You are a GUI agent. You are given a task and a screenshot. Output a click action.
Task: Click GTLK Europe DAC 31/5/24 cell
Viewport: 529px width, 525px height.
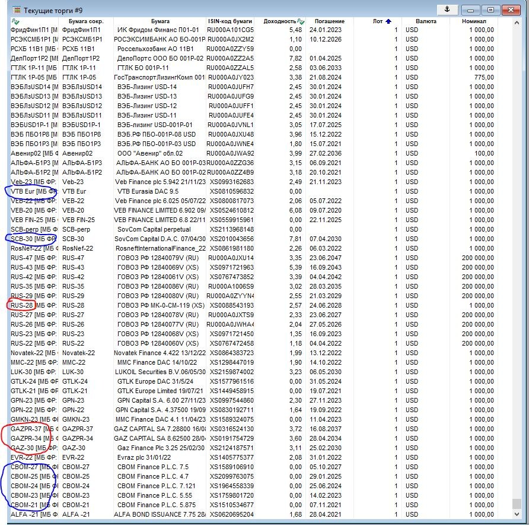(155, 381)
